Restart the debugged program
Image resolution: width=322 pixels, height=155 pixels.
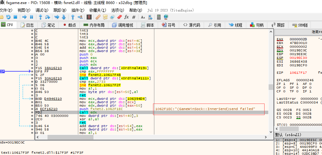8,17
